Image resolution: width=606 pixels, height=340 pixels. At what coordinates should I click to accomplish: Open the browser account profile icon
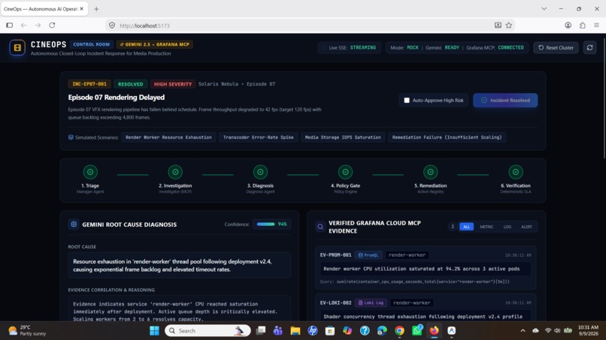[568, 25]
